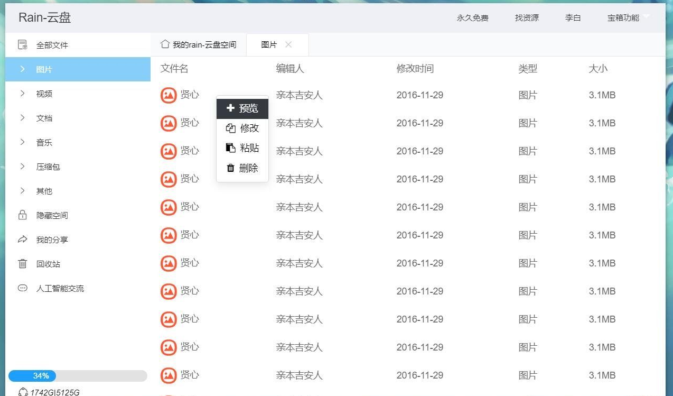This screenshot has width=673, height=396.
Task: Click the My Share (我的分享) arrow icon
Action: [x=22, y=240]
